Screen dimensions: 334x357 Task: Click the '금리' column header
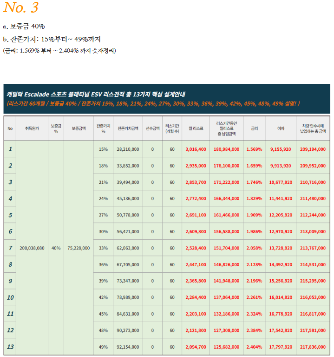(254, 128)
